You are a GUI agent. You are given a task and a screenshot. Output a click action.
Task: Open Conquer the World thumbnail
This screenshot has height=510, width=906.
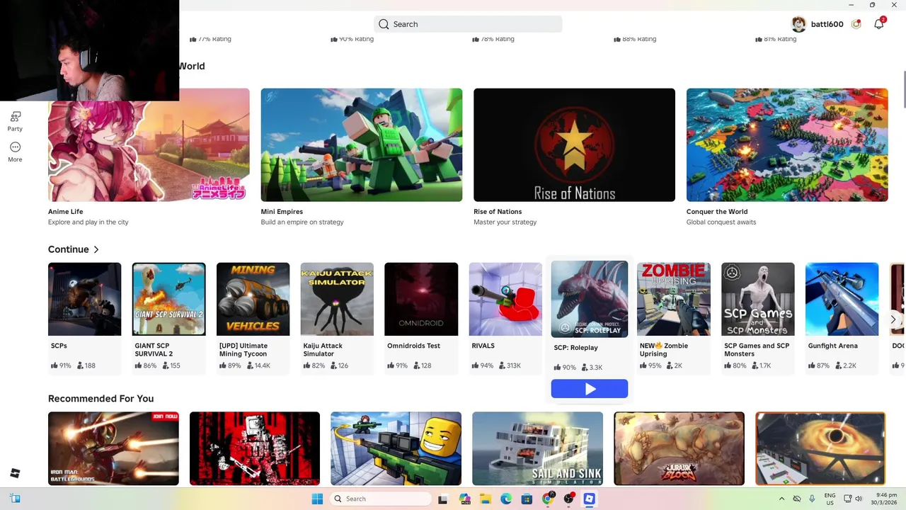point(787,145)
